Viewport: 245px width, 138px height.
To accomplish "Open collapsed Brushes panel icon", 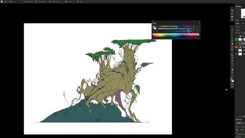I will pos(232,14).
